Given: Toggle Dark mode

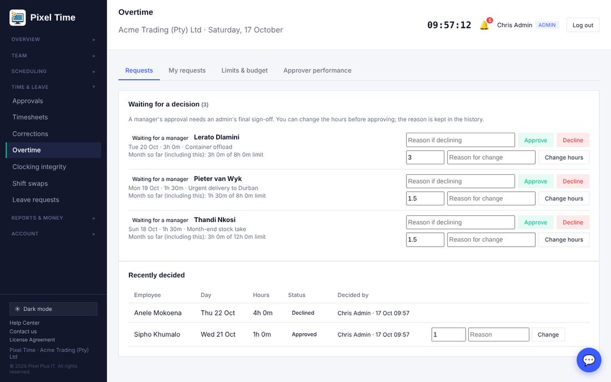Looking at the screenshot, I should [x=53, y=309].
